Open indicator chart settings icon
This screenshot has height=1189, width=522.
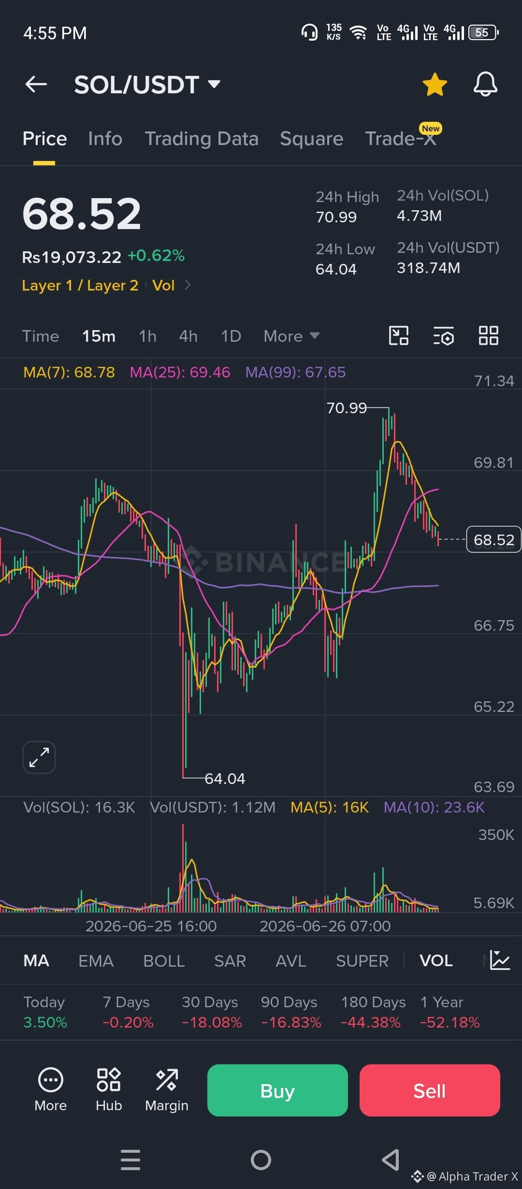(x=500, y=960)
